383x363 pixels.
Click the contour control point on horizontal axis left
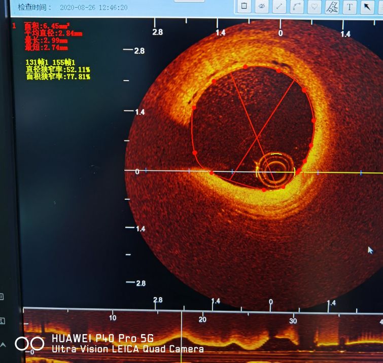212,173
